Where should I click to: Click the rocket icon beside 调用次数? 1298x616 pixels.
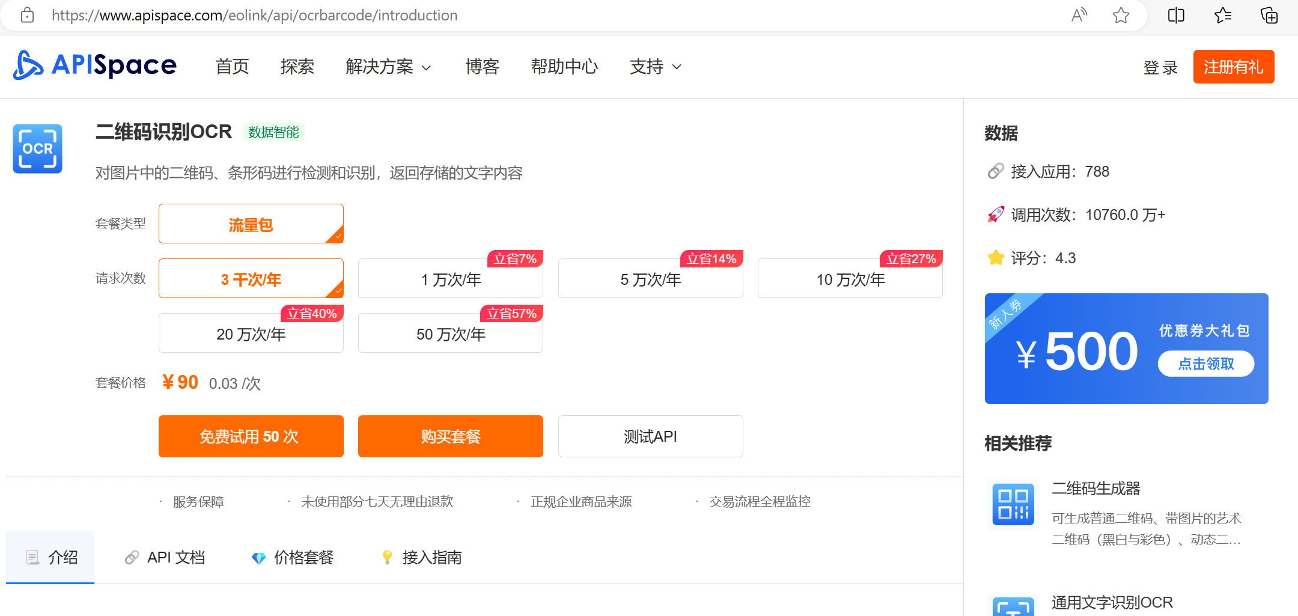coord(996,214)
